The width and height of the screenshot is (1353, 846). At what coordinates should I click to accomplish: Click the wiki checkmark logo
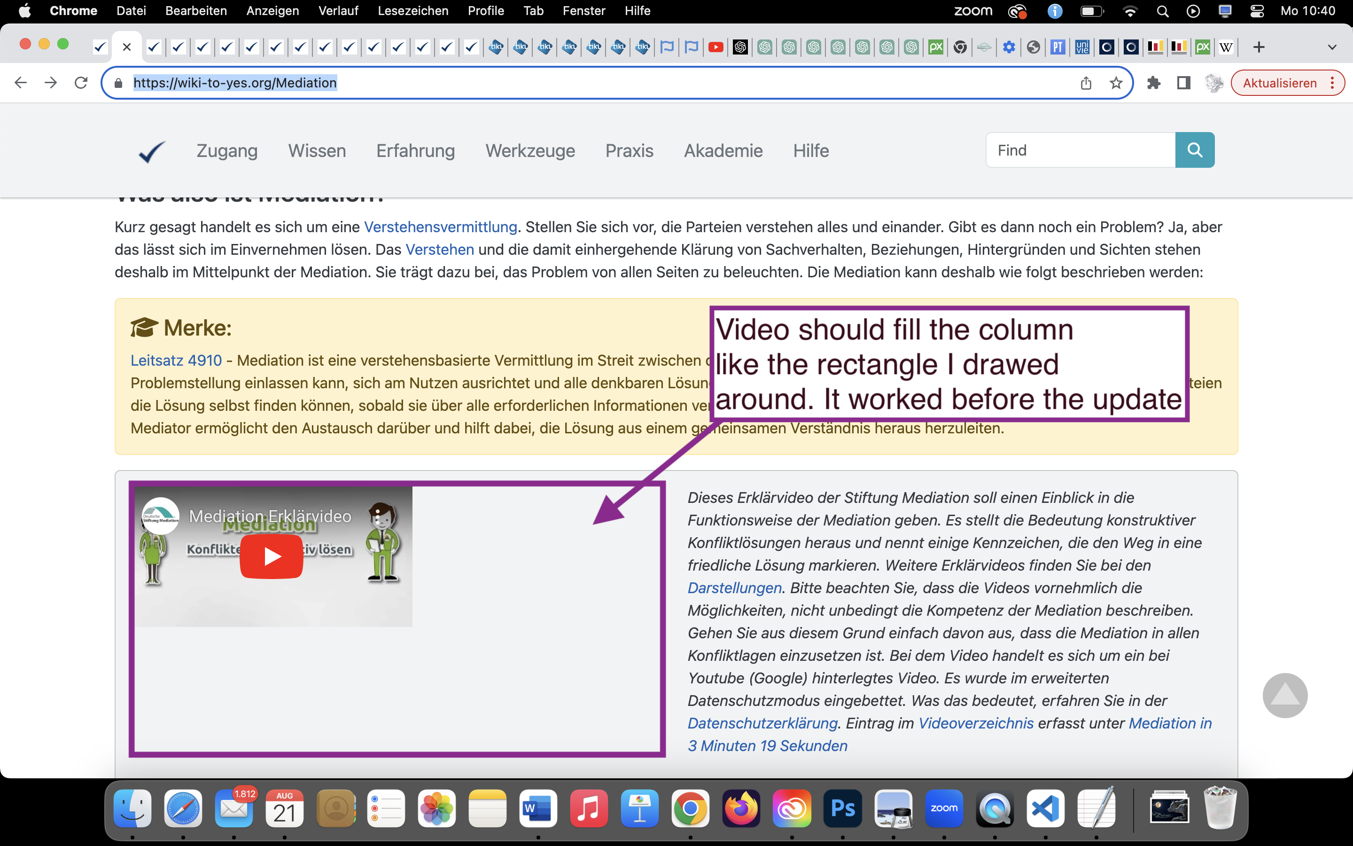click(152, 151)
